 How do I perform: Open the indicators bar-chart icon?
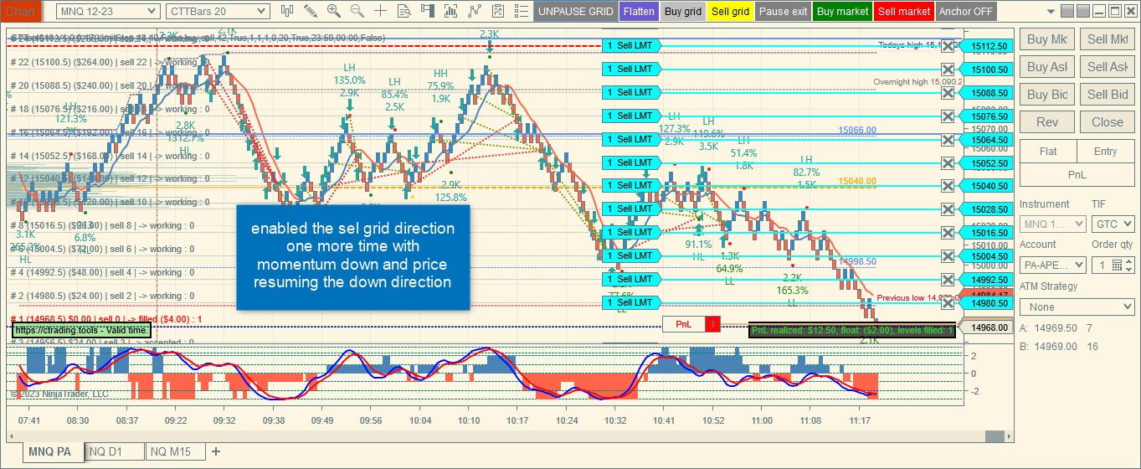click(x=451, y=11)
